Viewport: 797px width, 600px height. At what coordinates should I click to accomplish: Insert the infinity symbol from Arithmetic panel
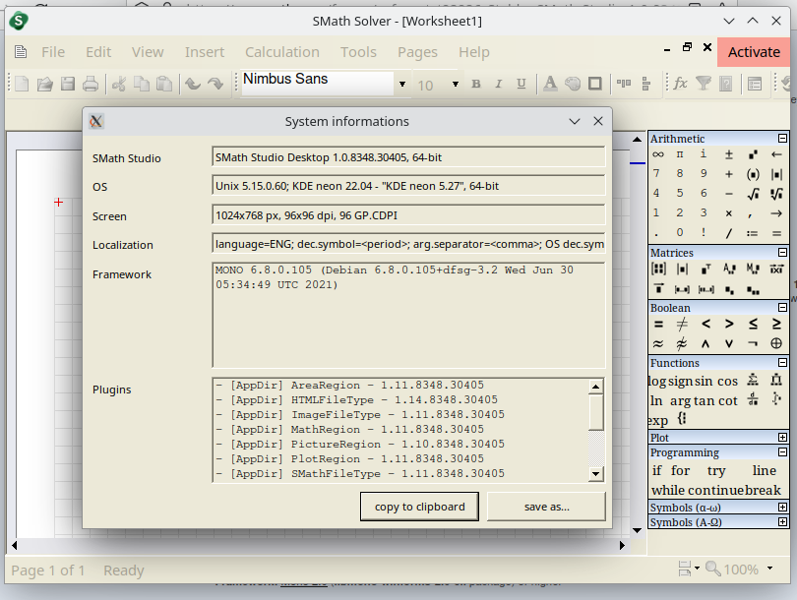click(657, 154)
